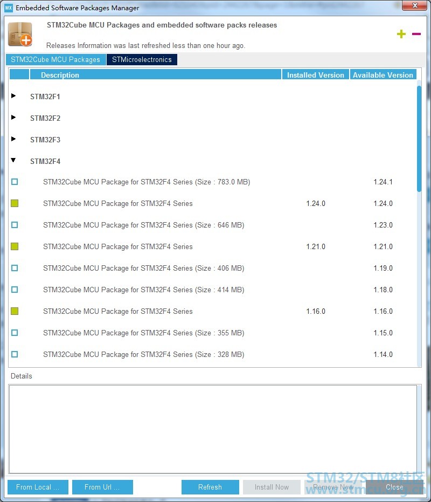Click the available version 1.23.0 cell
Screen dimensions: 431x502
pyautogui.click(x=383, y=225)
